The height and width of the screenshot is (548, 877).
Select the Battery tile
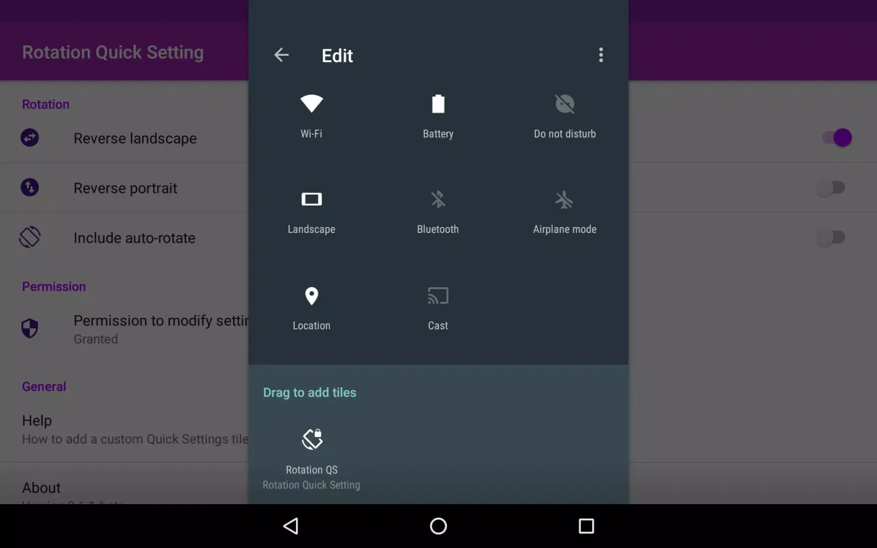(438, 116)
